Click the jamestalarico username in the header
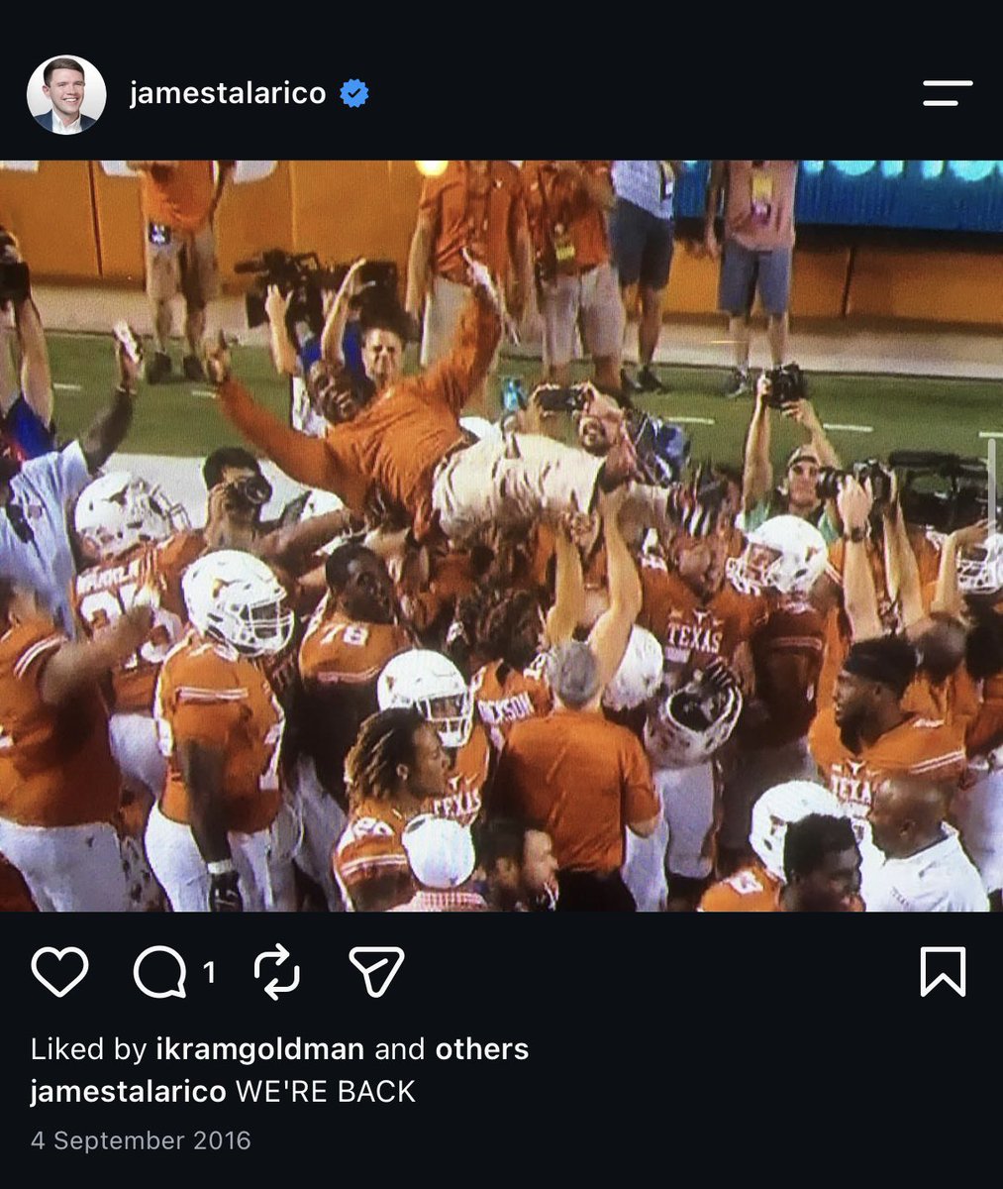Viewport: 1003px width, 1189px height. [x=228, y=93]
